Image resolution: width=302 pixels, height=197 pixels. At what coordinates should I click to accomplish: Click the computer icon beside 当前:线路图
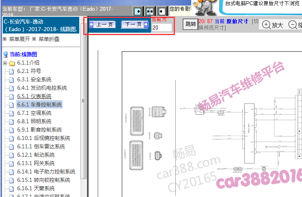pyautogui.click(x=6, y=55)
